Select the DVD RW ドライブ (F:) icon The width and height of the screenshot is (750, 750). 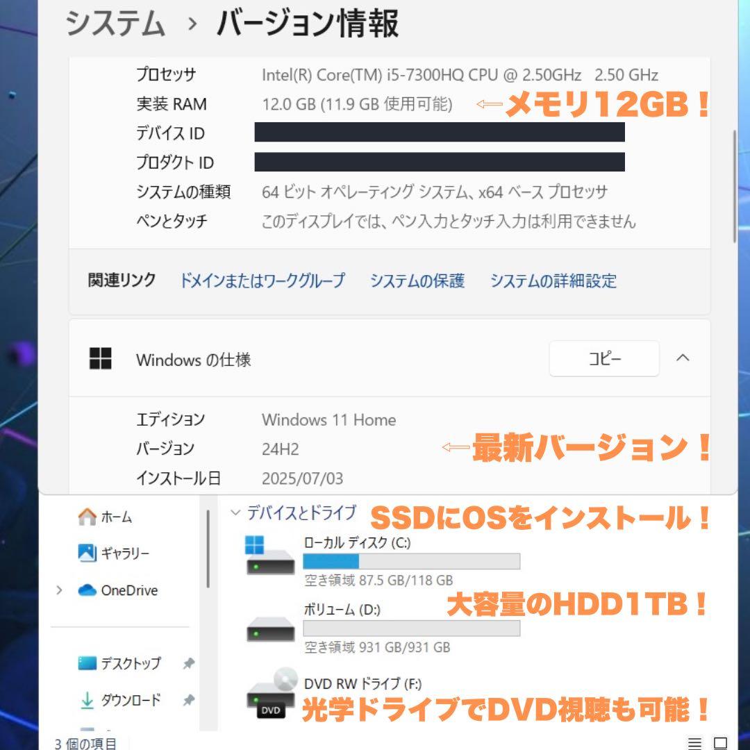pyautogui.click(x=272, y=693)
